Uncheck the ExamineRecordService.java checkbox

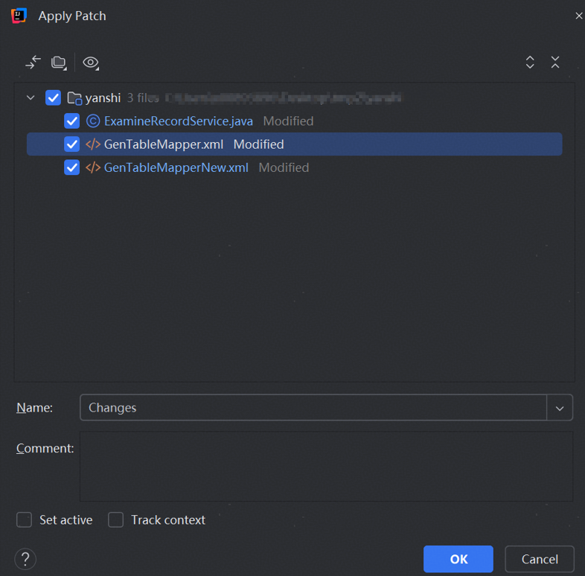pos(72,121)
